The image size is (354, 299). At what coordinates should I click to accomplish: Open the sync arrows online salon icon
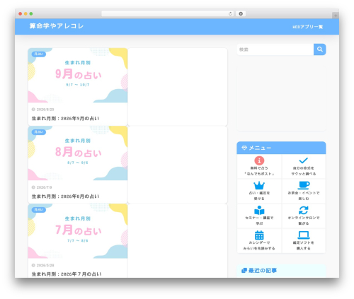304,210
